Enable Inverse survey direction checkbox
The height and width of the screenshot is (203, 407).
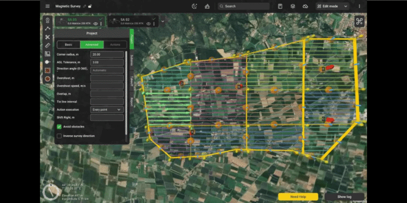click(x=59, y=136)
